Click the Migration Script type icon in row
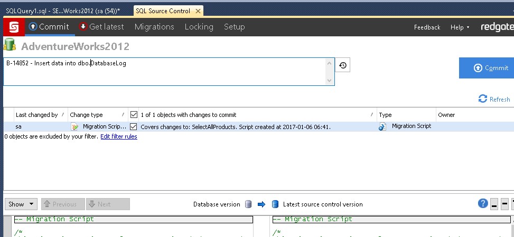514x237 pixels. click(x=382, y=126)
